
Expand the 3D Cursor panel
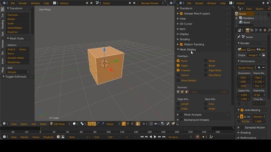pyautogui.click(x=178, y=24)
